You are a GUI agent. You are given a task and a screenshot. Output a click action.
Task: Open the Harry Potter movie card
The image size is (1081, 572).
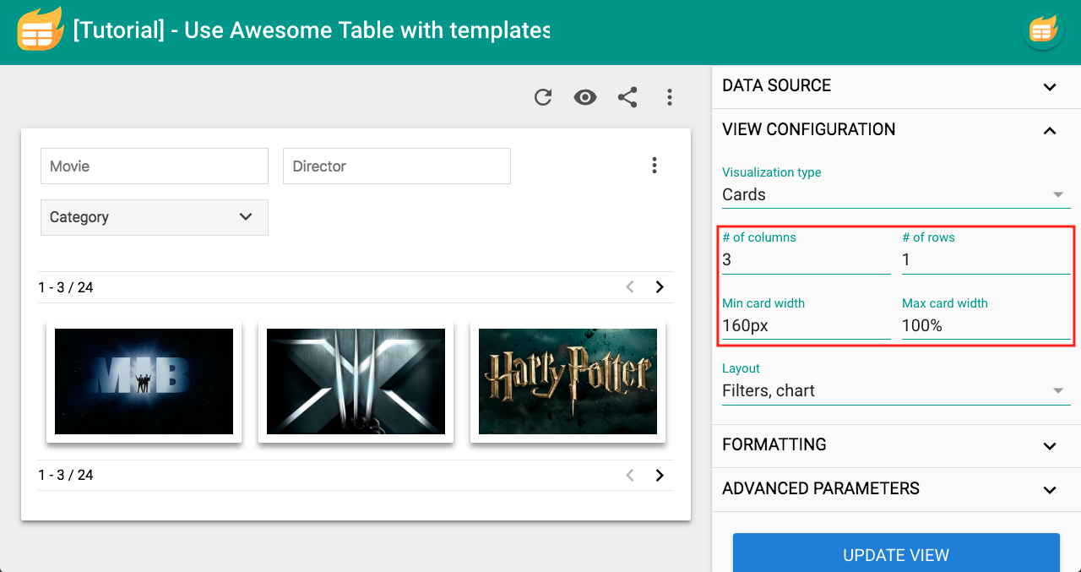click(x=568, y=381)
